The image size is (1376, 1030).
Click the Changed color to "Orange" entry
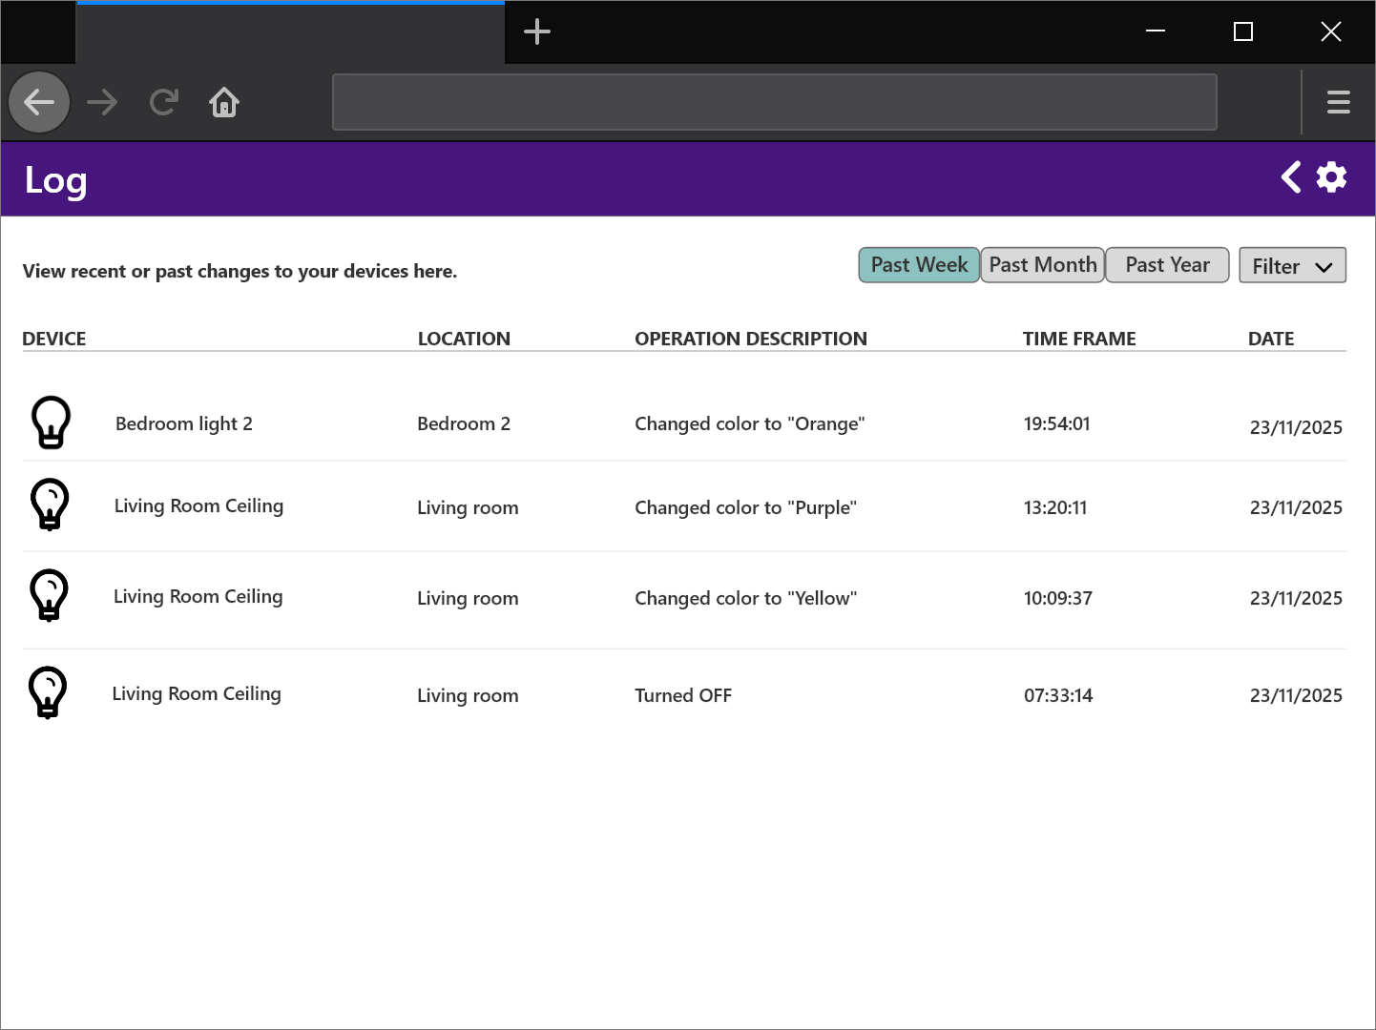coord(749,423)
